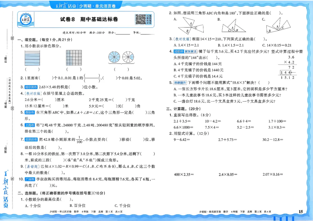
Task: Click page number 15 at bottom right
Action: (301, 212)
